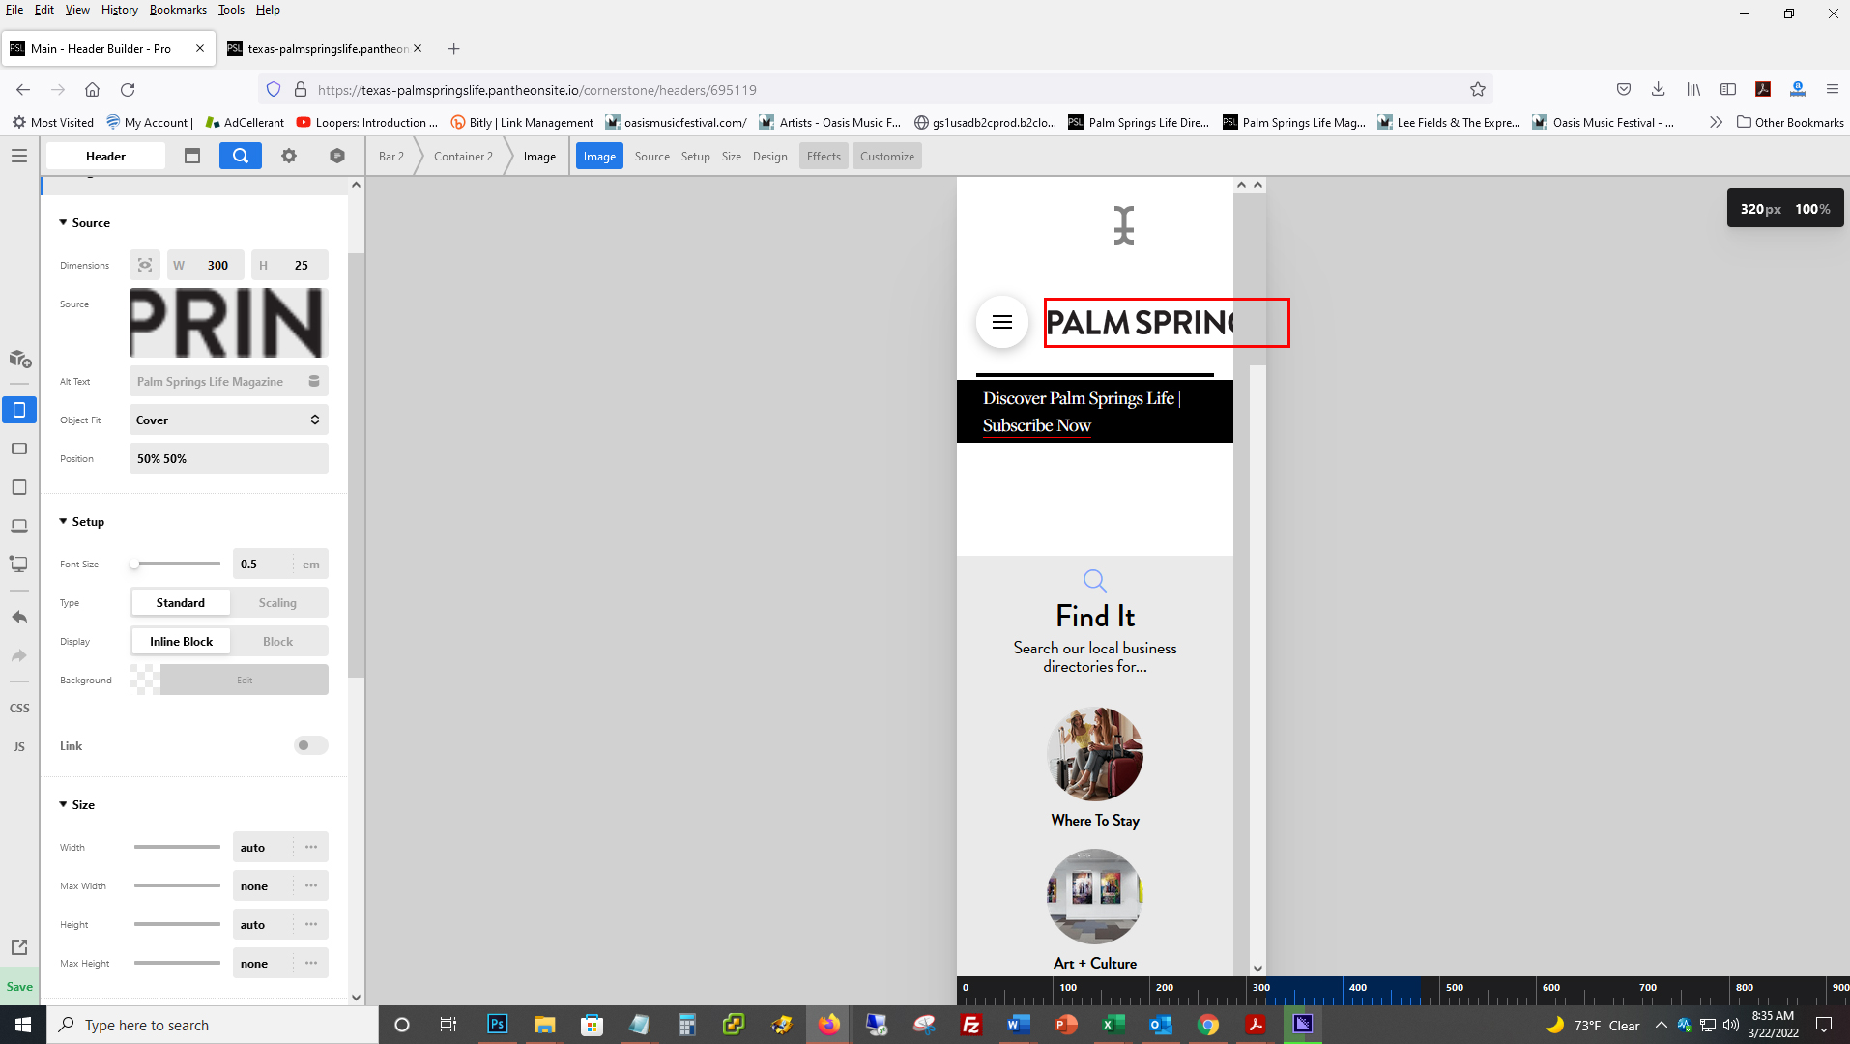Image resolution: width=1850 pixels, height=1044 pixels.
Task: Open the CSS editor
Action: point(19,708)
